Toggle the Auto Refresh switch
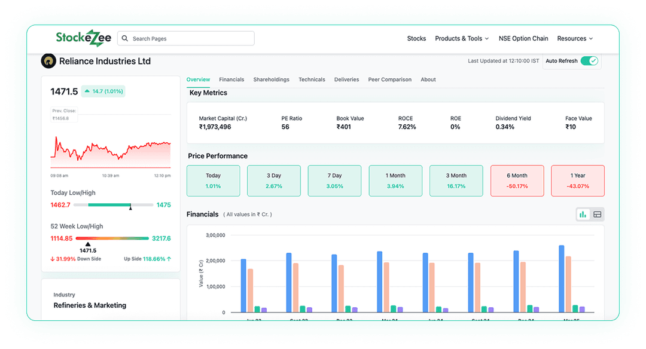Screen dimensions: 646x349 589,61
